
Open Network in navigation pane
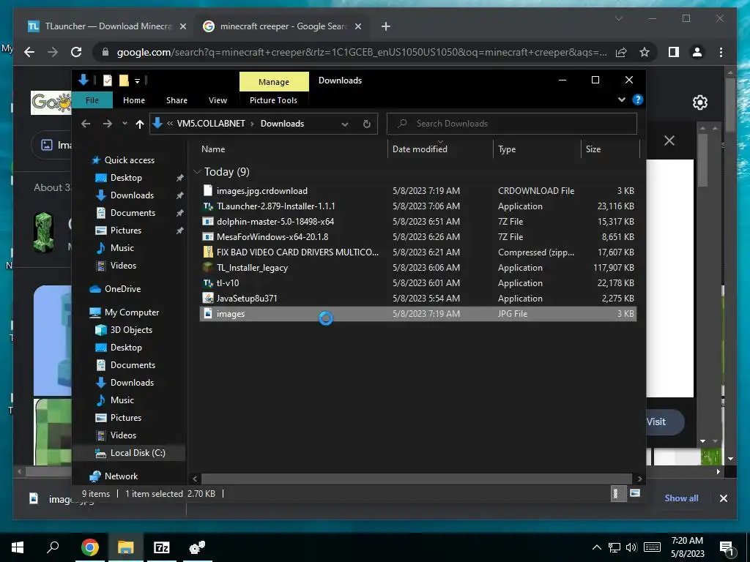pyautogui.click(x=121, y=476)
